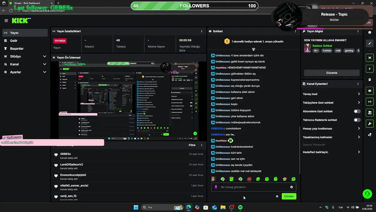Screen dimensions: 376x212
Task: Click GEBESx in the follower activity list
Action: point(66,154)
